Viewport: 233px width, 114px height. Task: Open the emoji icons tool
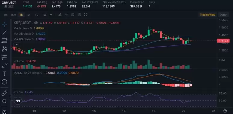[5, 82]
